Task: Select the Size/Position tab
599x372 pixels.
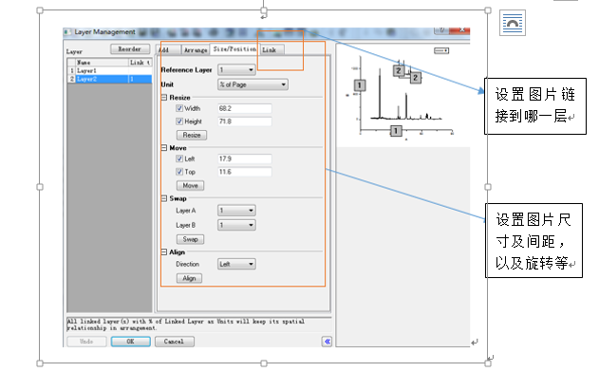Action: [234, 49]
